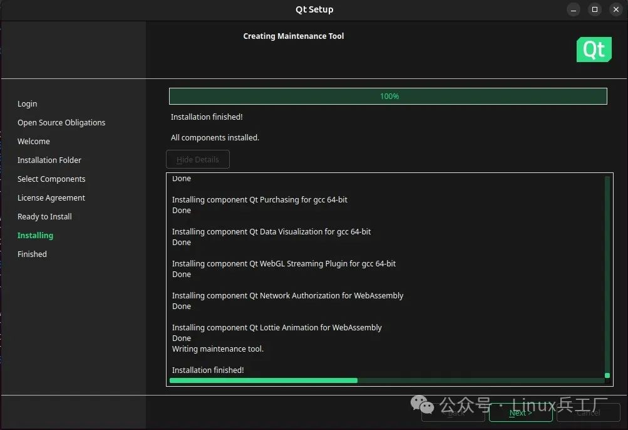Click the 100% progress bar
The width and height of the screenshot is (628, 430).
coord(387,96)
